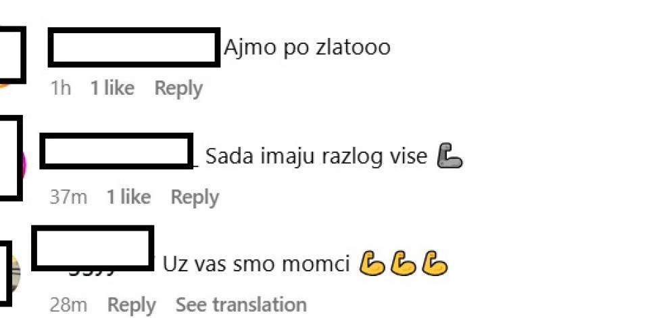Viewport: 653px width, 318px height.
Task: Click the last yellow flexed biceps emoji
Action: tap(435, 263)
